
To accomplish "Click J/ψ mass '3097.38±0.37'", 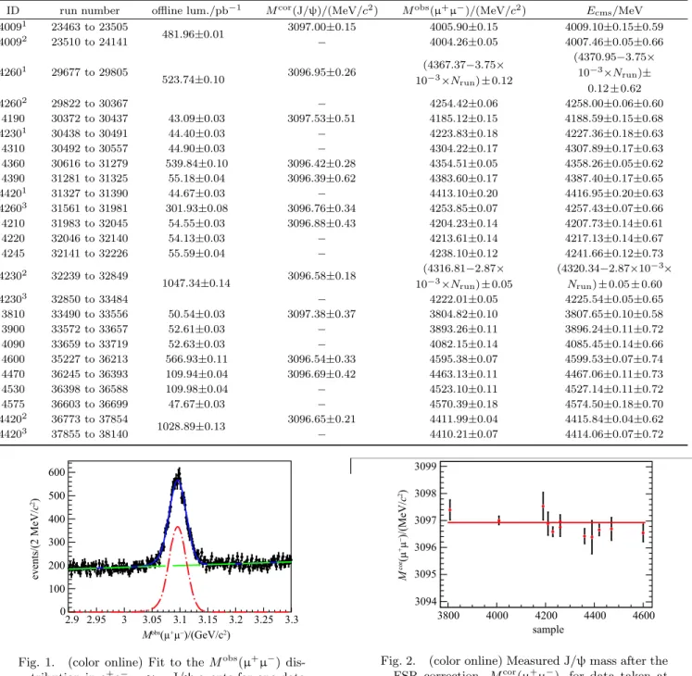I will click(x=321, y=314).
